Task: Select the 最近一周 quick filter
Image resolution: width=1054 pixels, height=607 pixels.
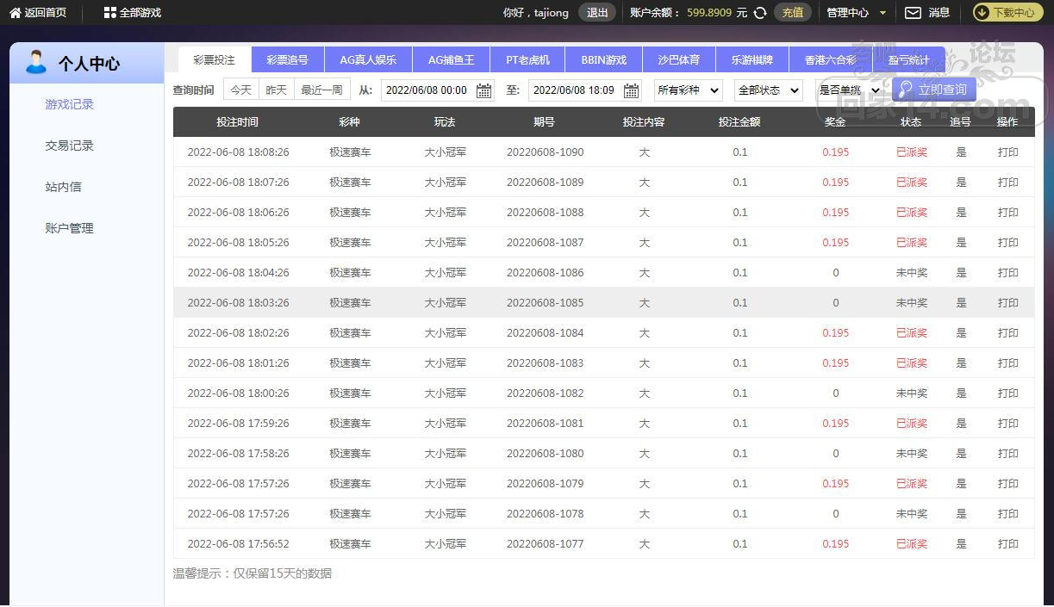Action: (x=321, y=90)
